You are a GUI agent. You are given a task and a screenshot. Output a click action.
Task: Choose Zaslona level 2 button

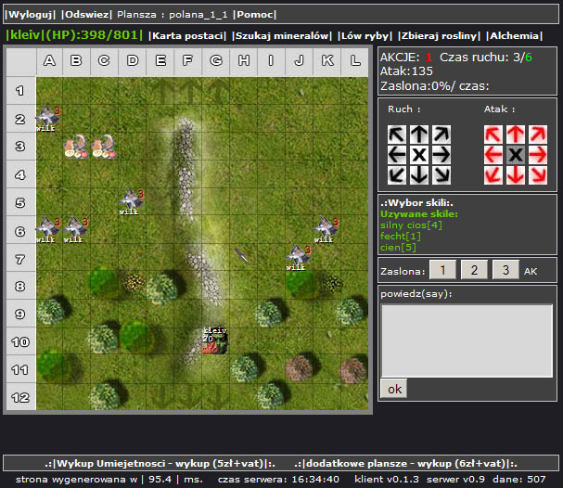point(474,270)
